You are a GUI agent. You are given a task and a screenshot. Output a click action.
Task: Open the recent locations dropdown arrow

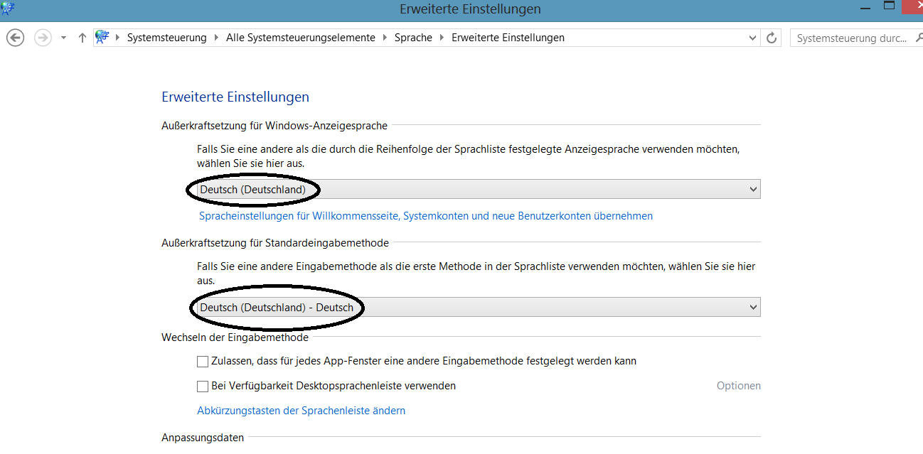coord(63,38)
